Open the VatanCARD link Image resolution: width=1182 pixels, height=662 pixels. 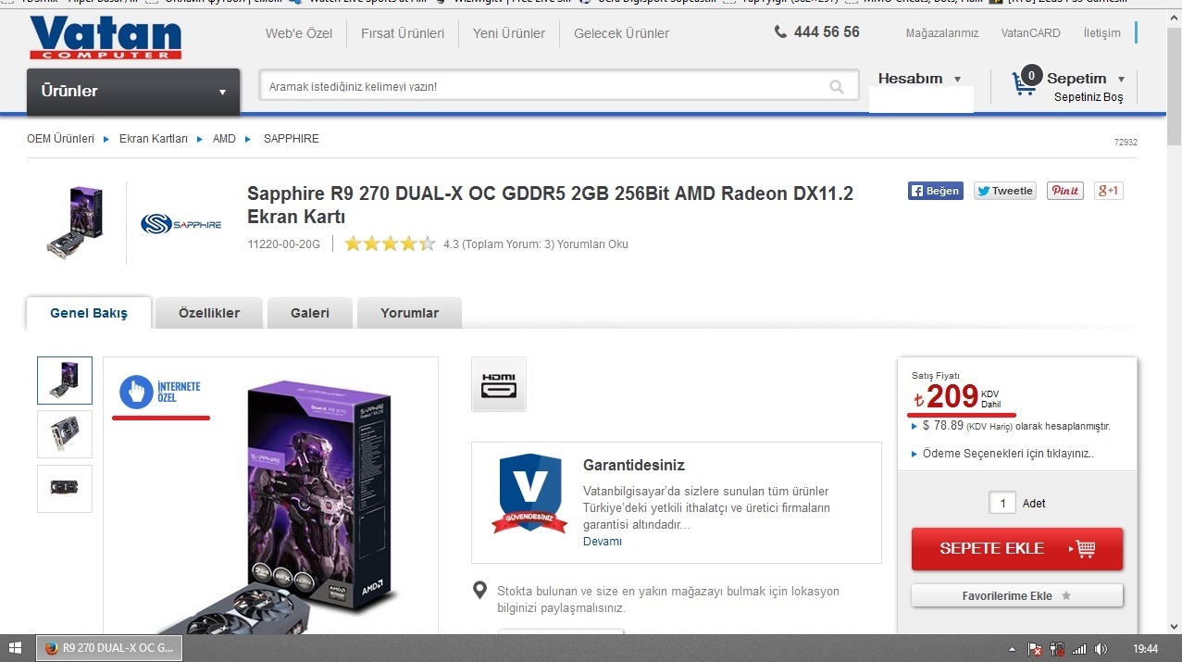pos(1031,33)
